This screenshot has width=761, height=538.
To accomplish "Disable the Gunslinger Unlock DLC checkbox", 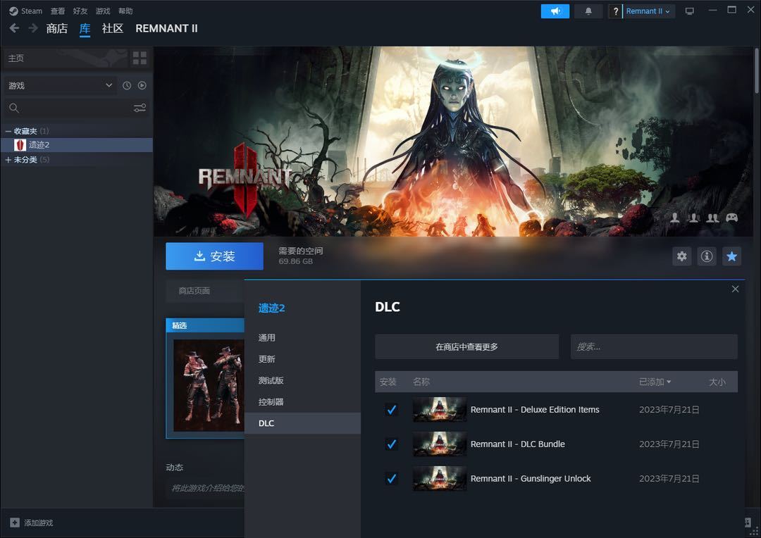I will (x=392, y=479).
